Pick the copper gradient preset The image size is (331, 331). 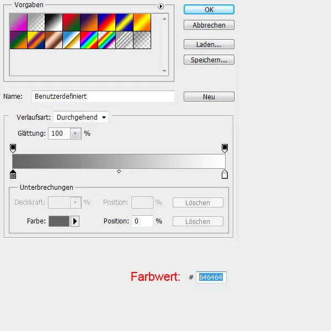point(53,39)
